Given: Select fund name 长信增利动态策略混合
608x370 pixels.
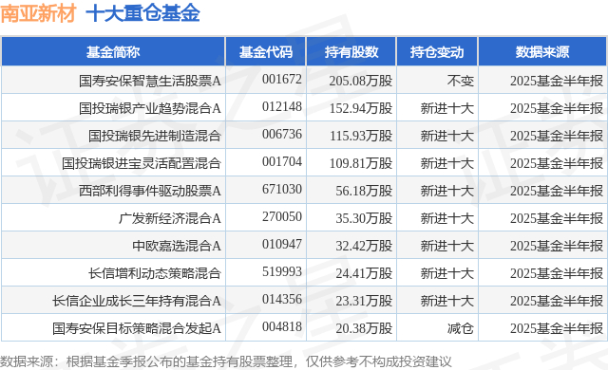Looking at the screenshot, I should coord(155,273).
